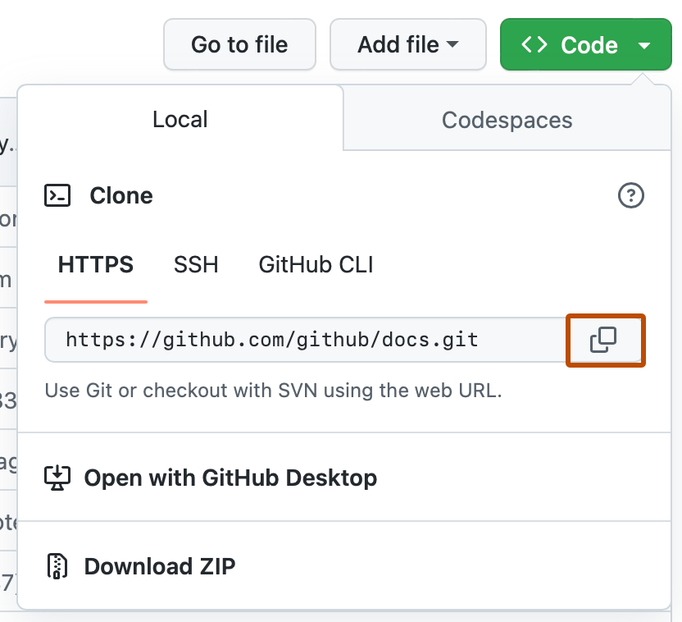Open the green Code menu

pos(585,44)
